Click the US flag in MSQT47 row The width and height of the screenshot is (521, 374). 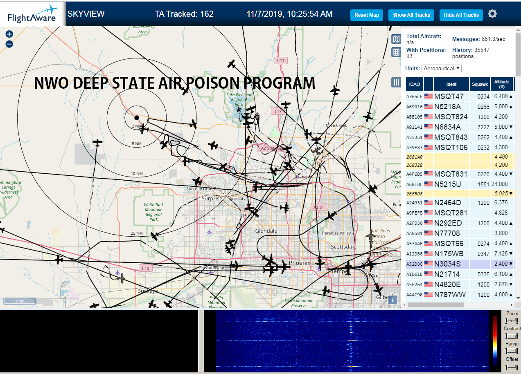[x=429, y=96]
